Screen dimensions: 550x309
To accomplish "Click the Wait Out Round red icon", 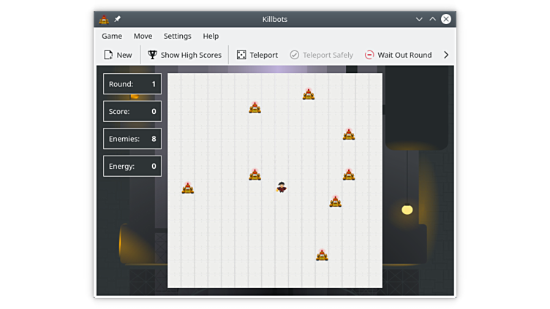I will [369, 55].
